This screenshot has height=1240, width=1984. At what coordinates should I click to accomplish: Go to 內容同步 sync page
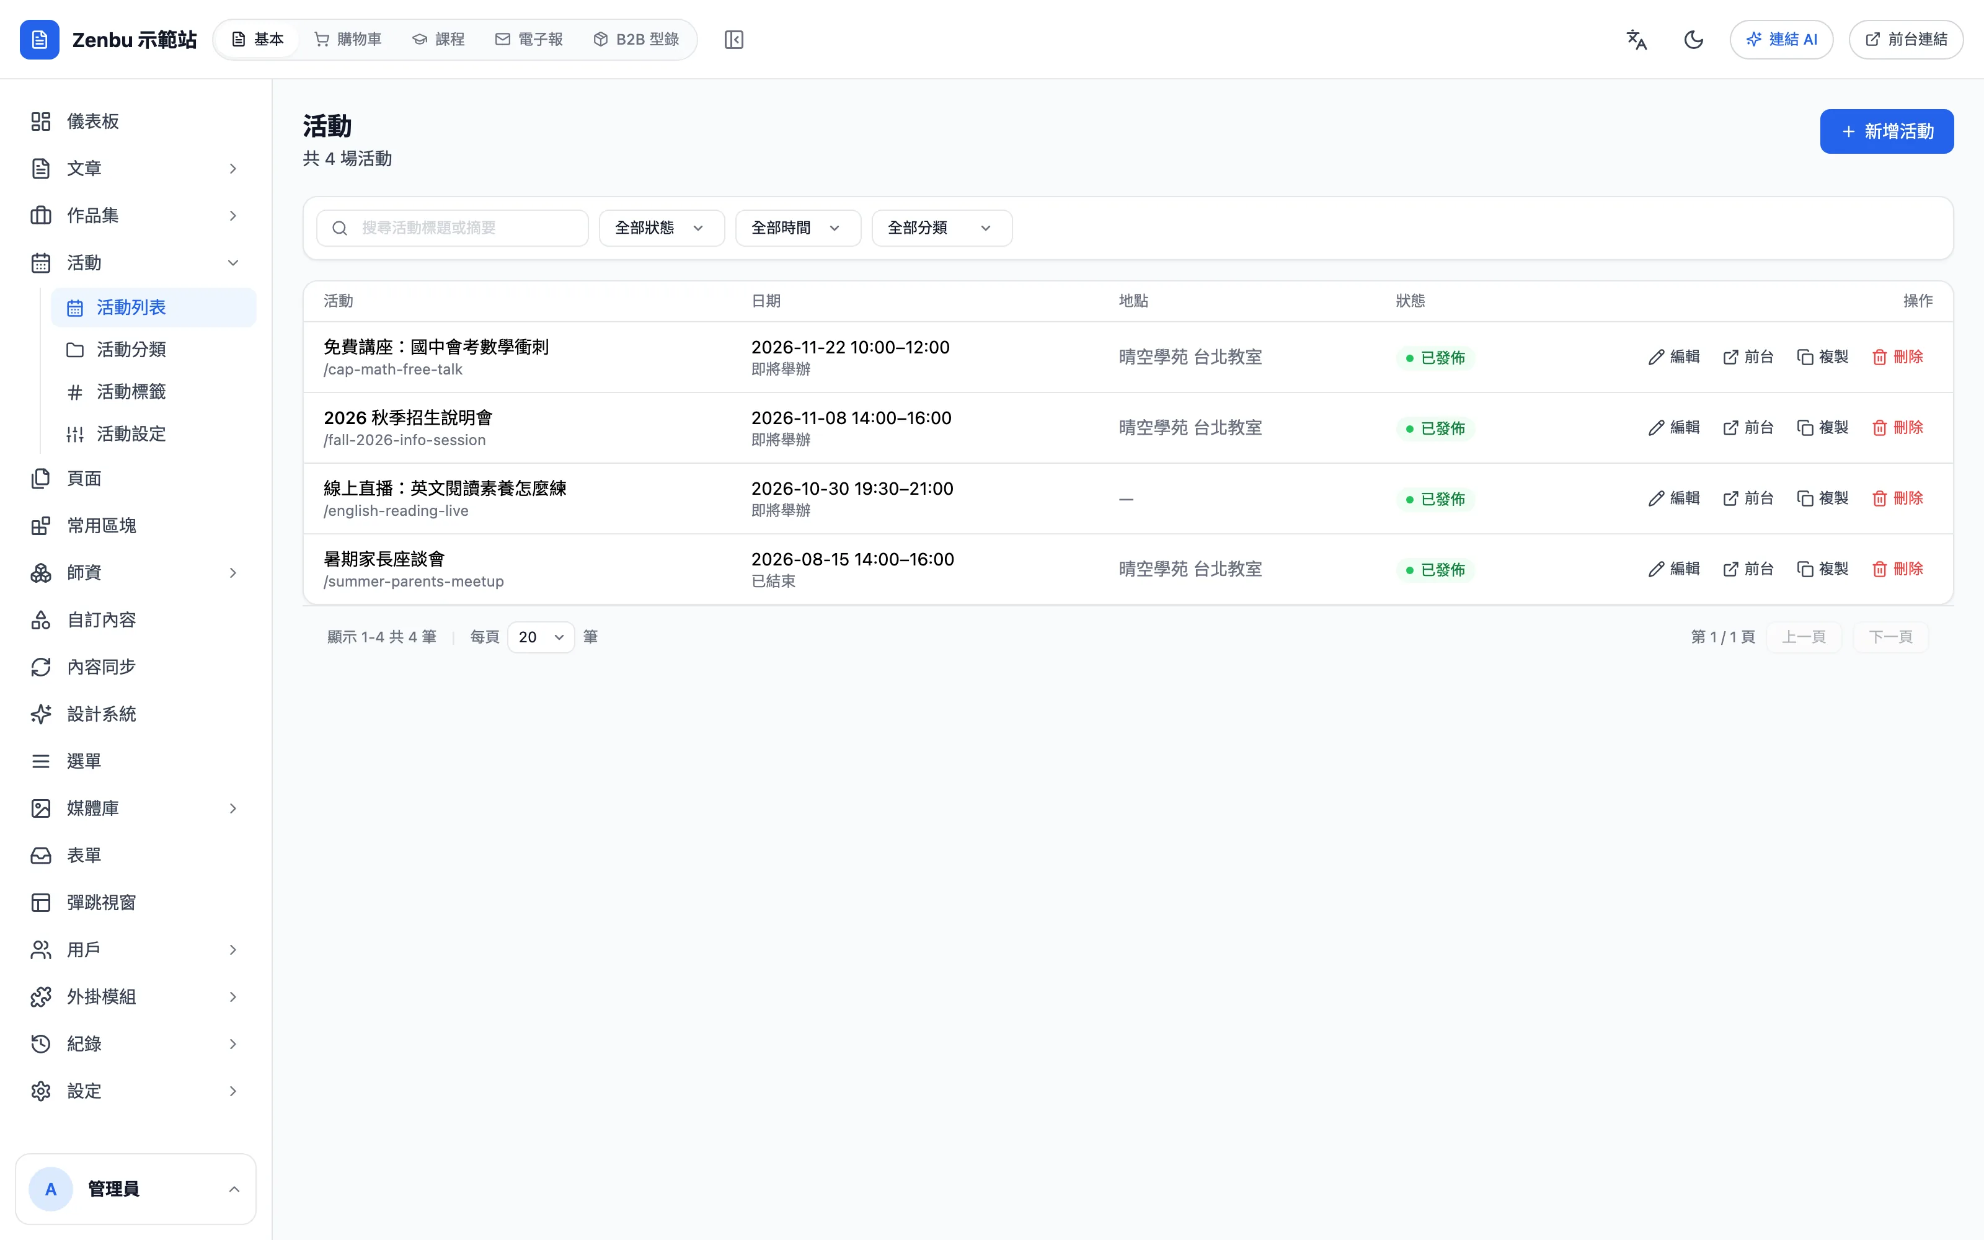click(136, 666)
